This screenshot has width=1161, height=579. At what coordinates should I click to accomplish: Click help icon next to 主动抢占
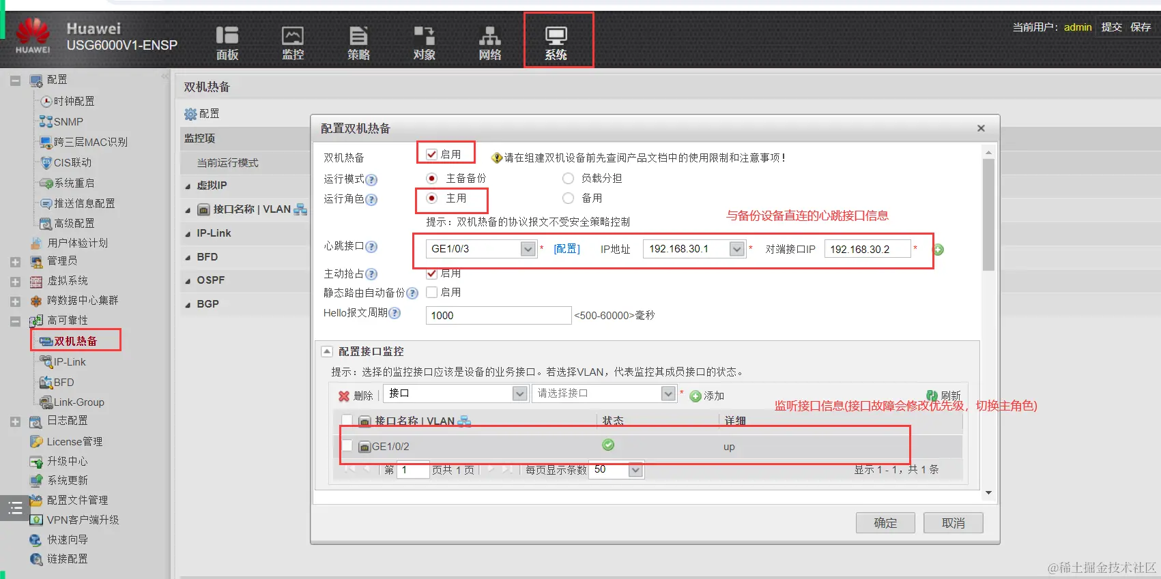coord(371,274)
